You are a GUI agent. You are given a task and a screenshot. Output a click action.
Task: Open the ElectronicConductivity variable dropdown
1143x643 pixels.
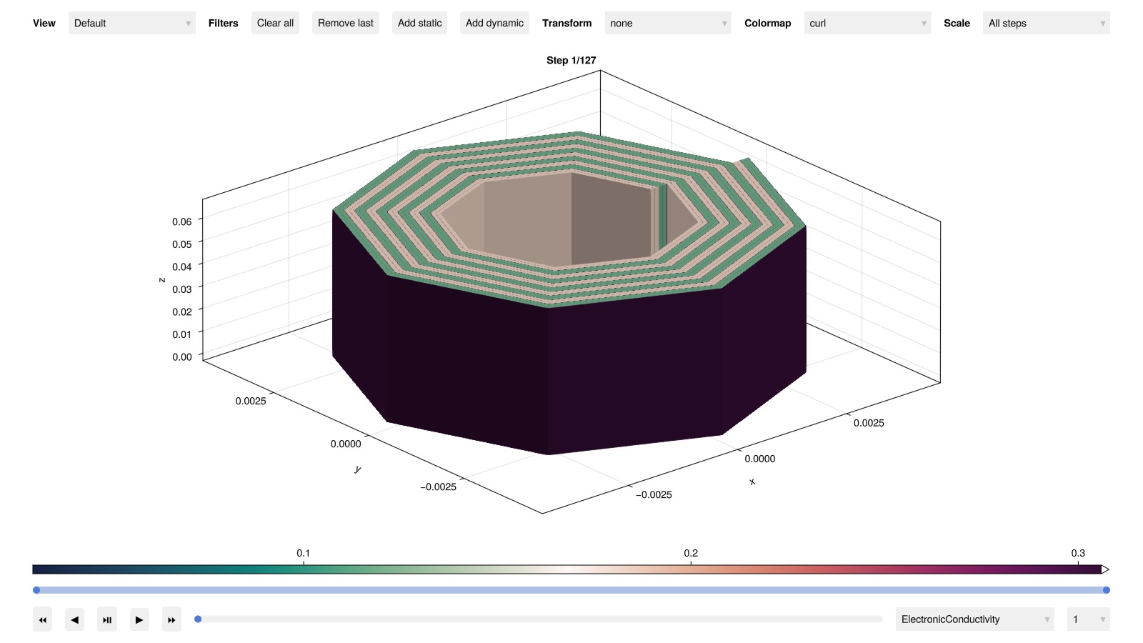[975, 619]
